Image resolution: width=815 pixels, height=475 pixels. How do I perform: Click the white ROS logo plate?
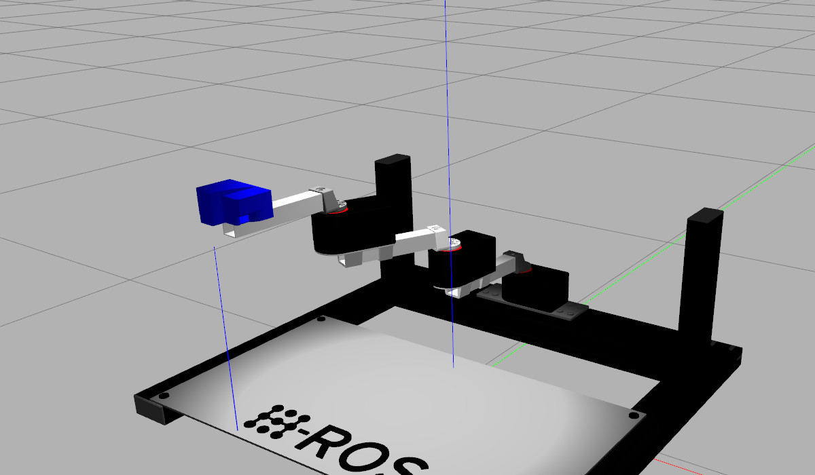pyautogui.click(x=401, y=400)
